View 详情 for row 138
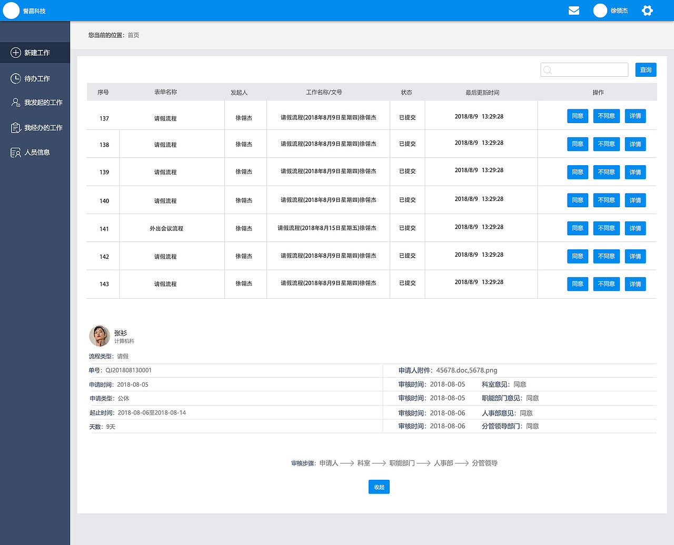The width and height of the screenshot is (674, 545). click(635, 144)
